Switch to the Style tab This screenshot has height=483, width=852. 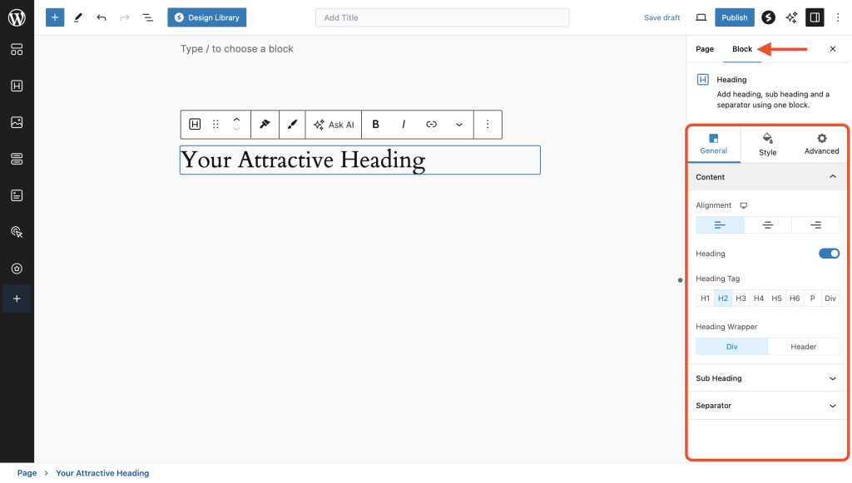click(x=767, y=144)
